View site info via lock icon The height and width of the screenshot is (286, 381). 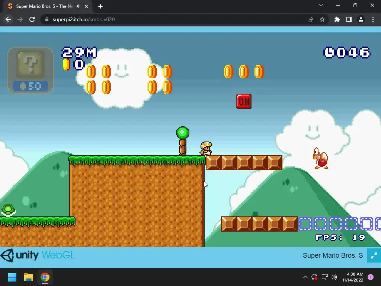click(47, 19)
